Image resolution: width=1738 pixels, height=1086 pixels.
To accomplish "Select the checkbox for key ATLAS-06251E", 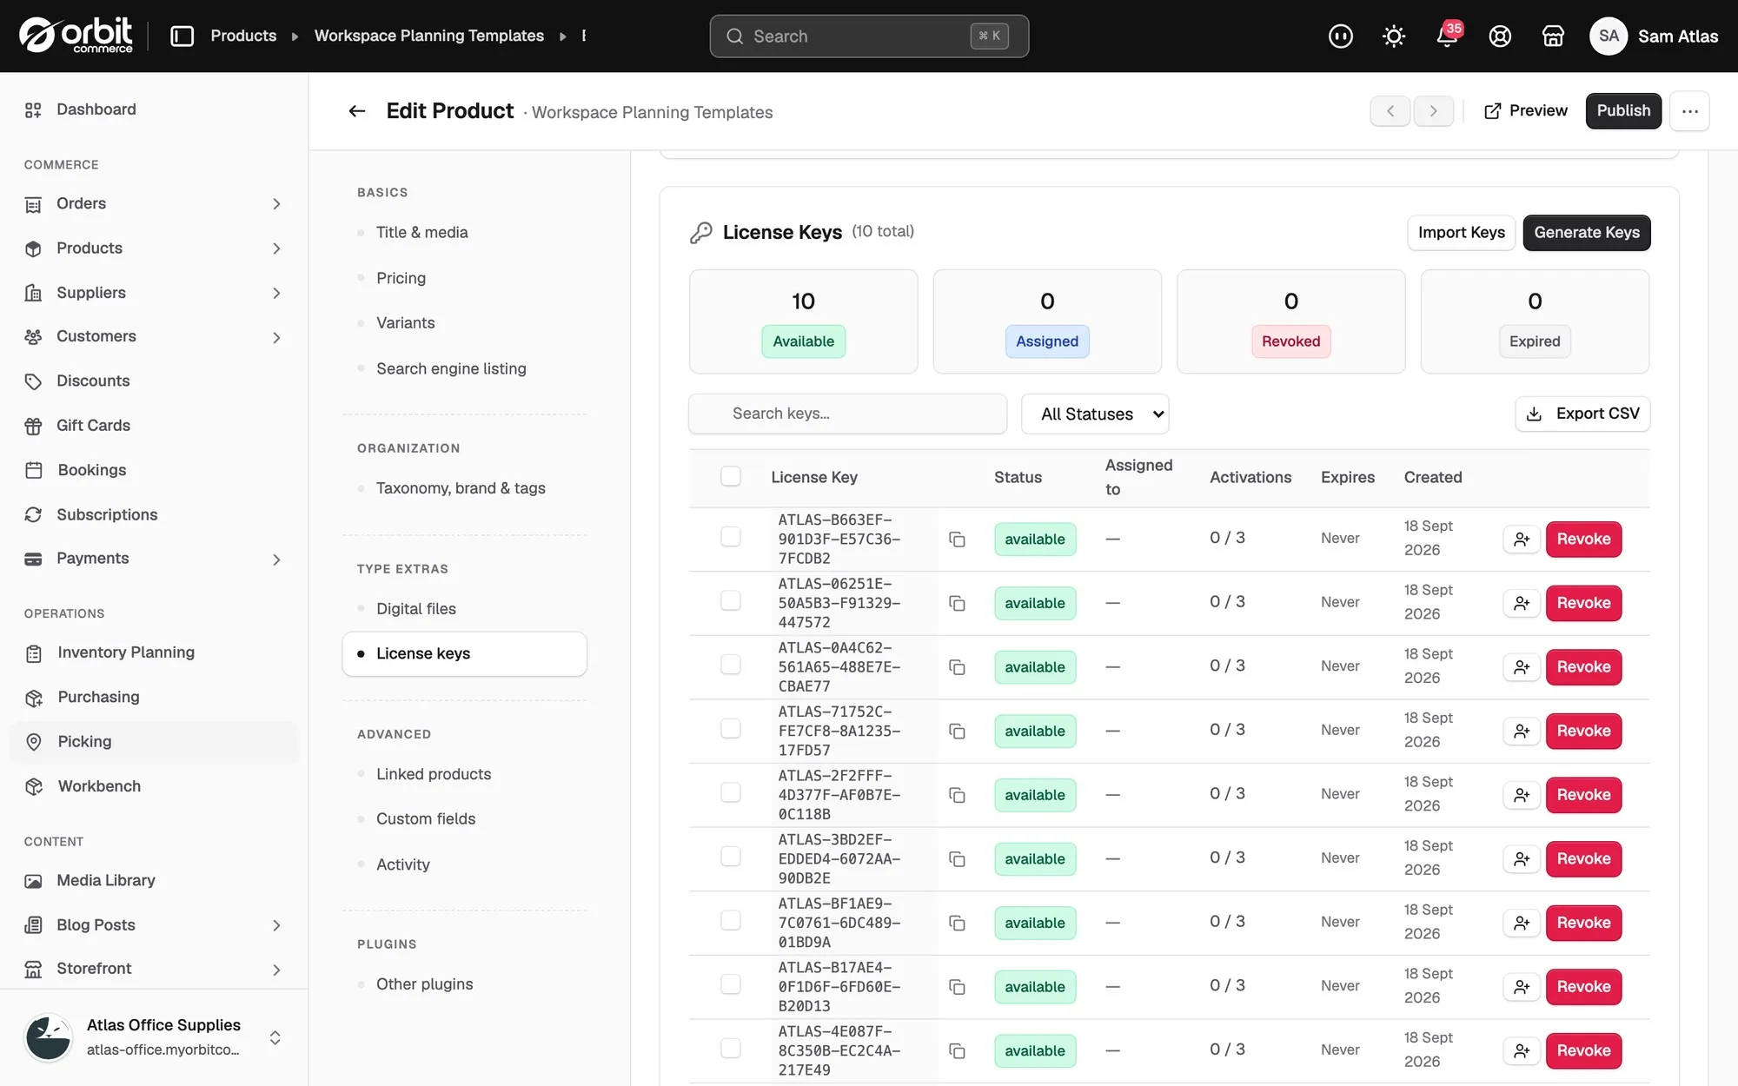I will [731, 601].
